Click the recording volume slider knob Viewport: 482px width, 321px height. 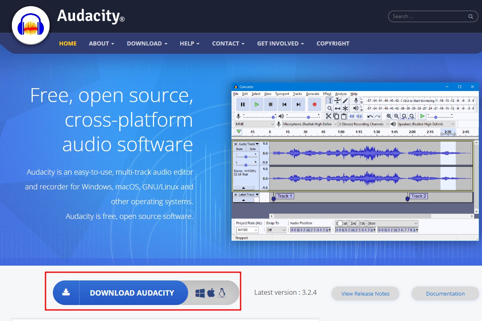[273, 117]
